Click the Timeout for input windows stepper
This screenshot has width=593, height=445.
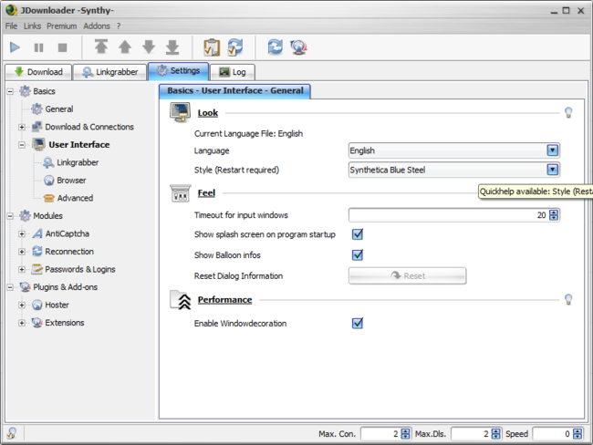click(x=554, y=215)
